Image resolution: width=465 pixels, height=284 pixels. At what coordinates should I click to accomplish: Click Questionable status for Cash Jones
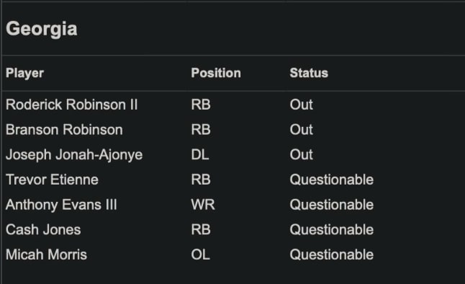click(x=332, y=230)
